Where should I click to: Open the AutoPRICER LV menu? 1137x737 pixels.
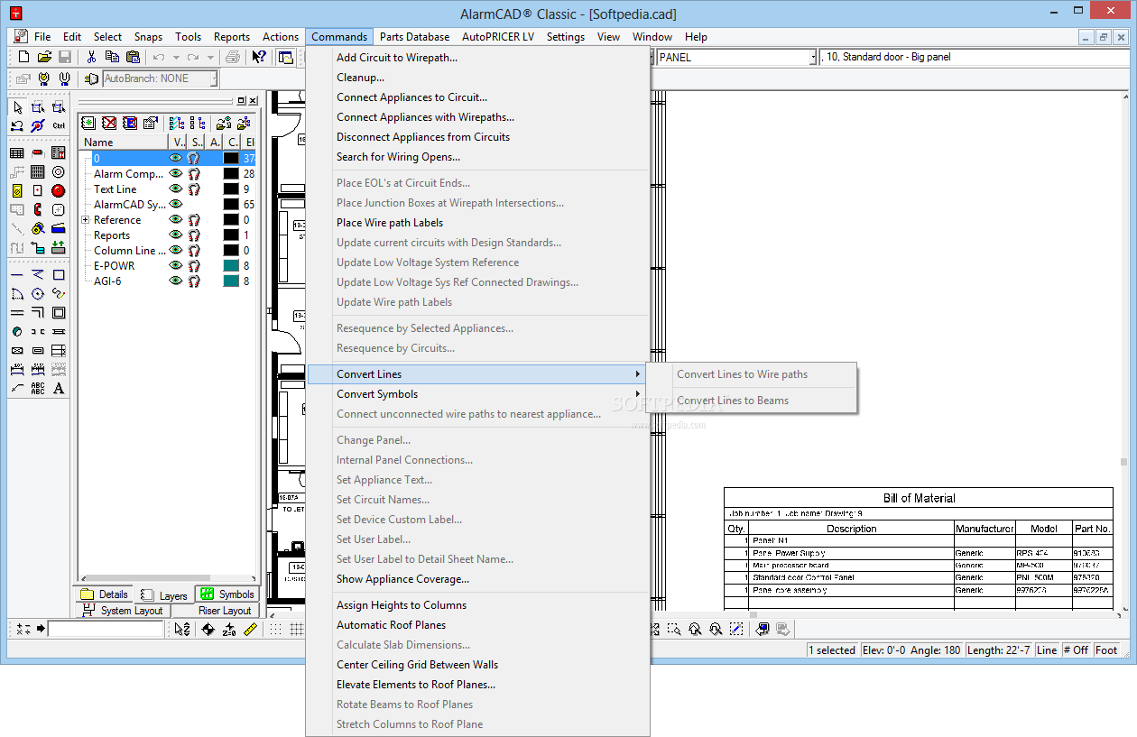tap(498, 37)
